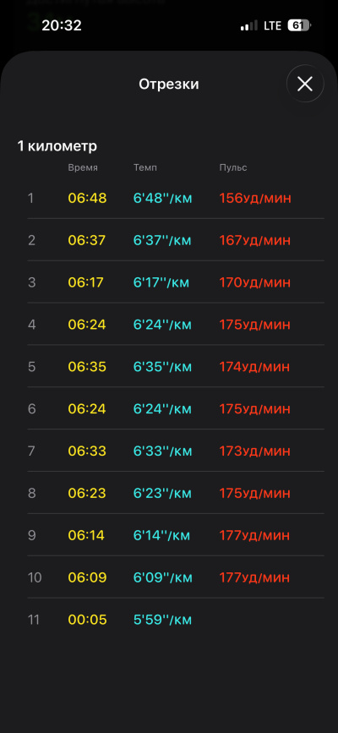Tap the 5'59''/км pace in split 11

coord(163,620)
